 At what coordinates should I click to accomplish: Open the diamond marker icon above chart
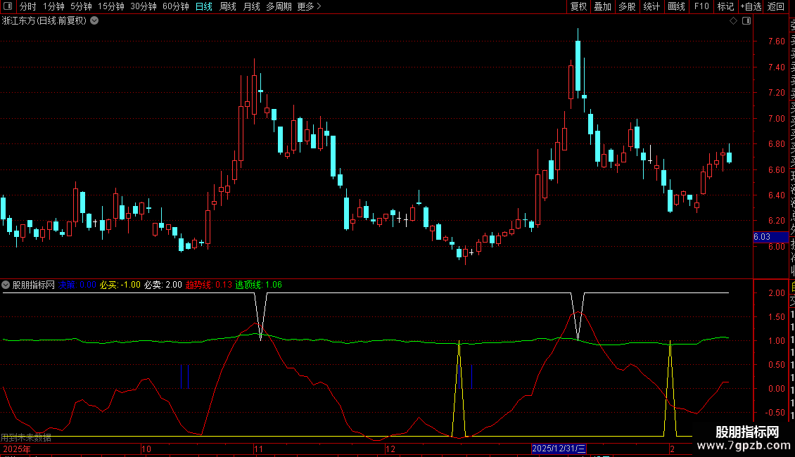click(733, 21)
